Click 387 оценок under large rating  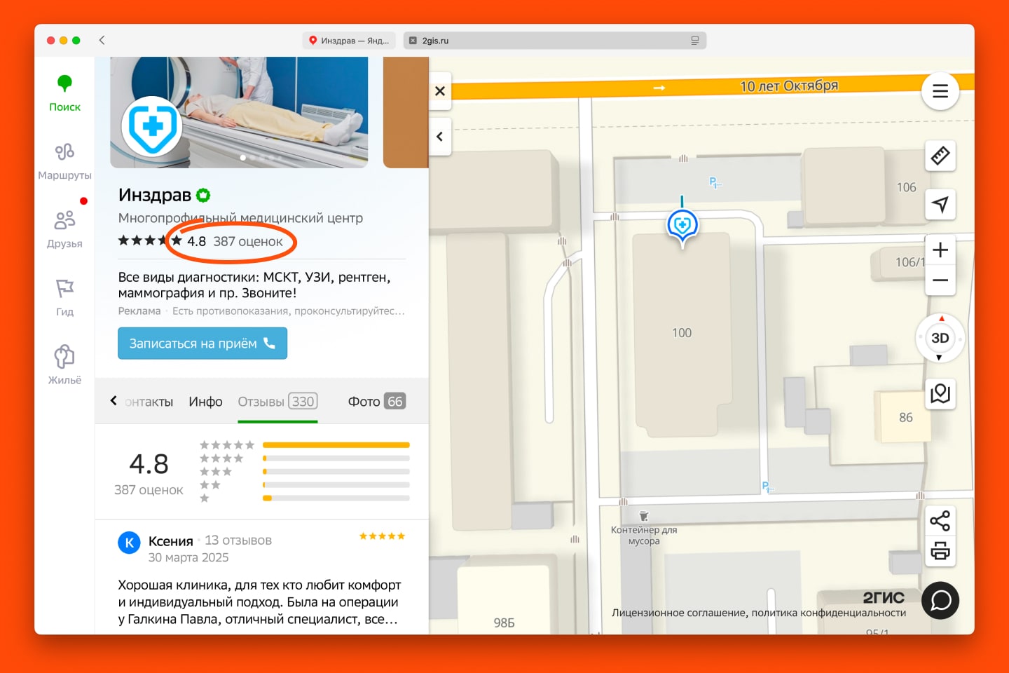(149, 490)
